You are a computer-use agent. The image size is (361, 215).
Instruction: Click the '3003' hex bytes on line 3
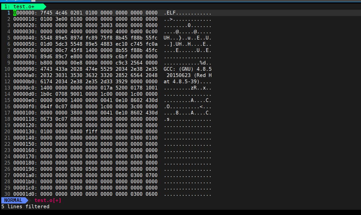click(x=106, y=25)
